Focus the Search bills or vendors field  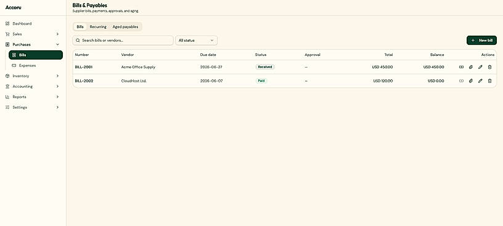tap(123, 41)
